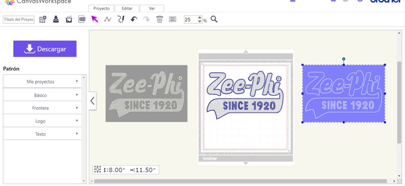Image resolution: width=405 pixels, height=186 pixels.
Task: Click the horizontal scrollbar right arrow
Action: click(394, 181)
